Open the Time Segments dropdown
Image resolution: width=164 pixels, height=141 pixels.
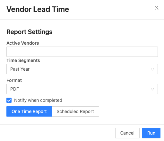coord(82,69)
